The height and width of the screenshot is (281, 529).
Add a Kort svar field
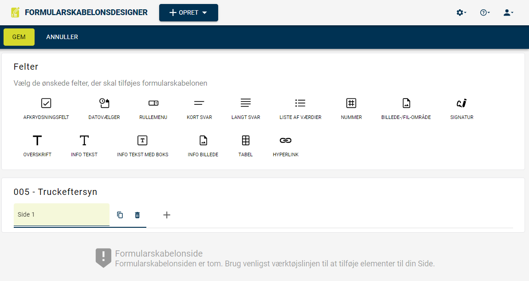200,109
